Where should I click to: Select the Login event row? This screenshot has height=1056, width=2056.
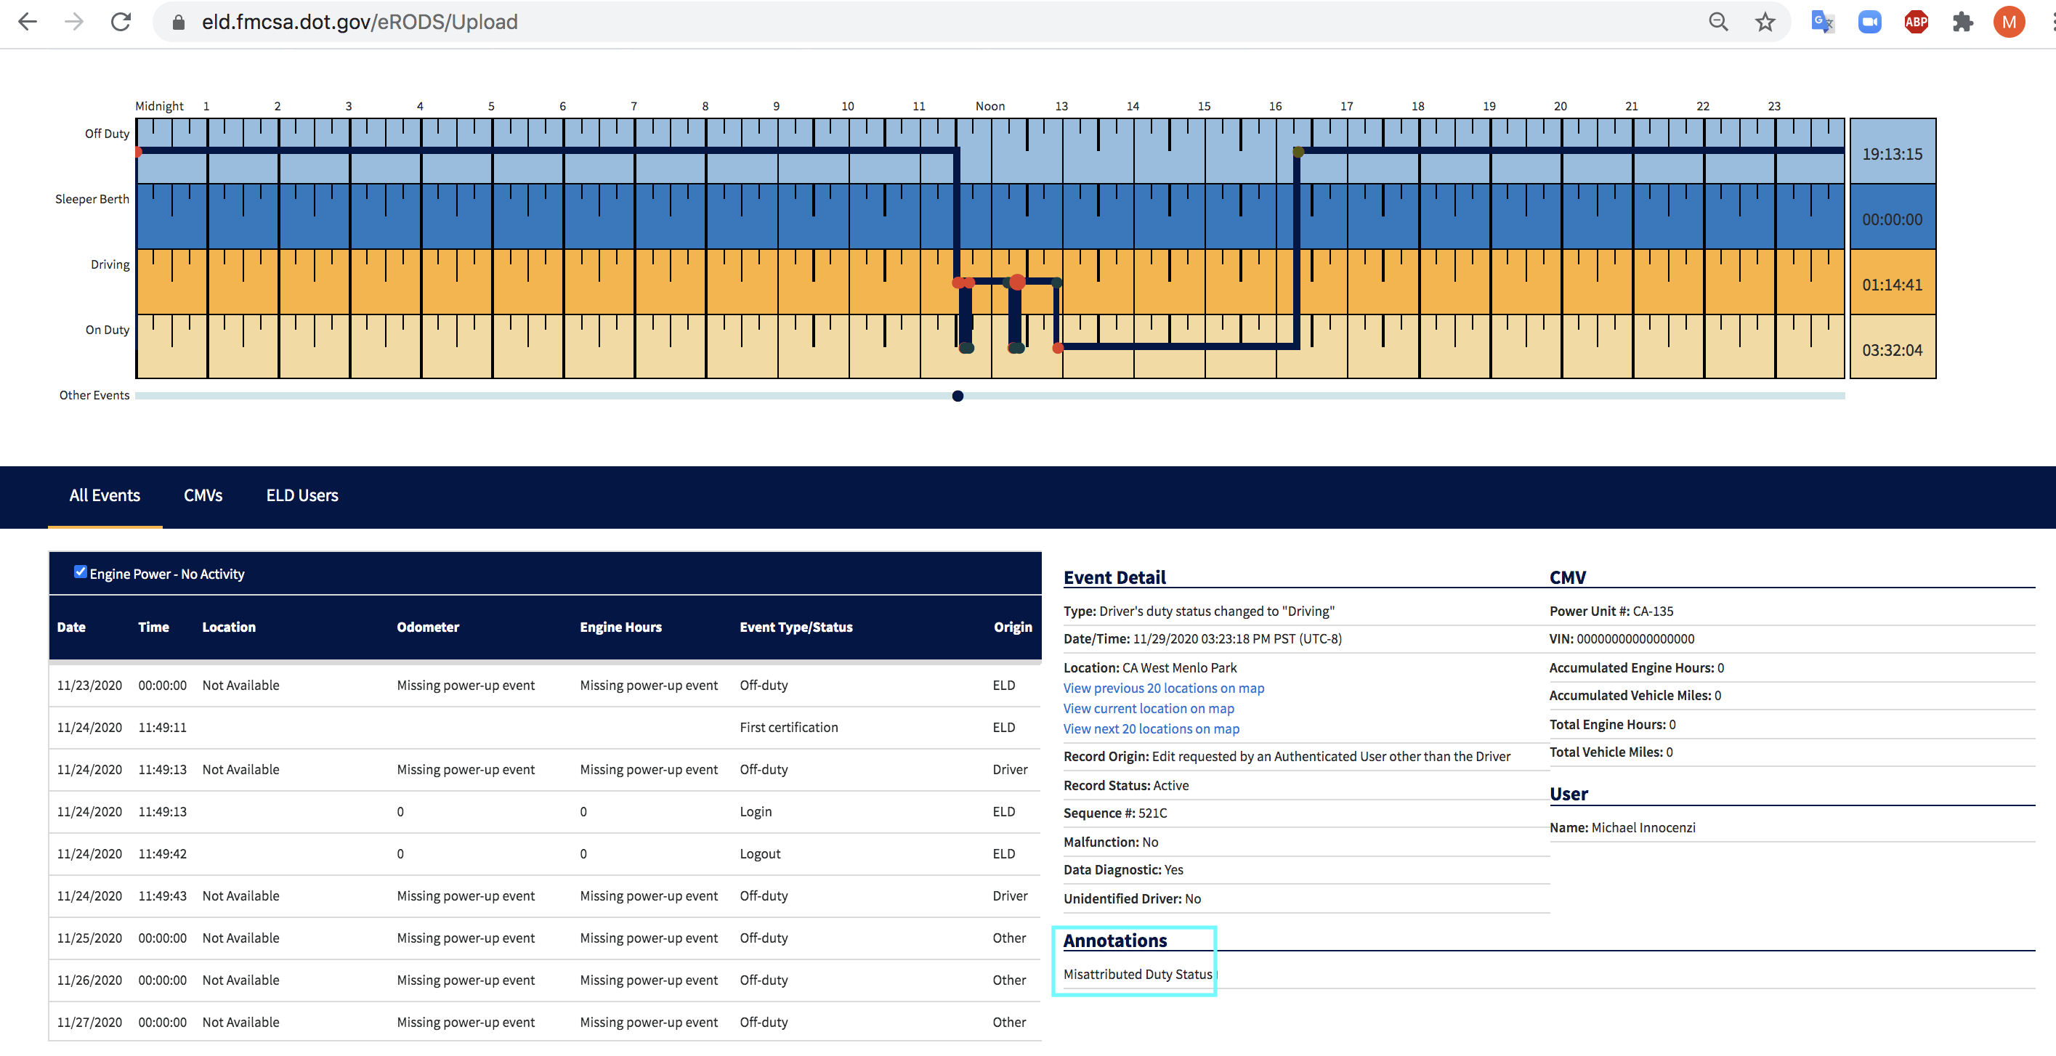coord(544,812)
